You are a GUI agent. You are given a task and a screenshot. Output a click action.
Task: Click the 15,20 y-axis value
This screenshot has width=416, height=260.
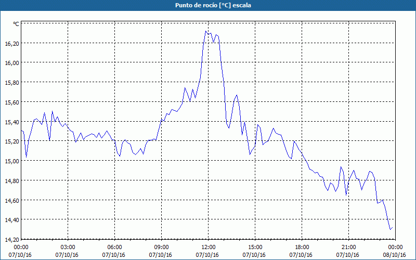[x=12, y=141]
